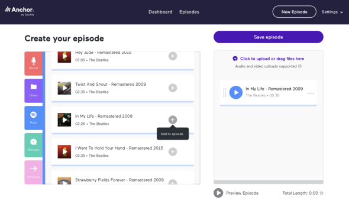Viewport: 349px width, 216px height.
Task: Play the In My Life episode segment
Action: click(x=235, y=92)
